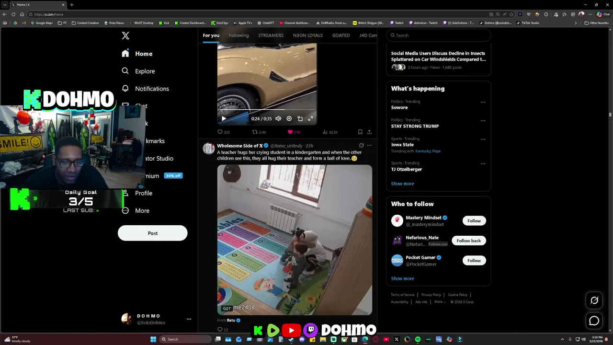Click the Grok icon on Wholesome post
This screenshot has height=345, width=613.
[362, 146]
